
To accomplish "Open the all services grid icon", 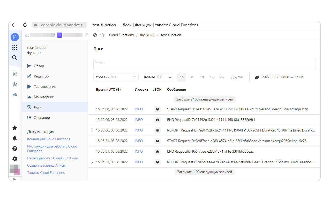I will (x=15, y=48).
